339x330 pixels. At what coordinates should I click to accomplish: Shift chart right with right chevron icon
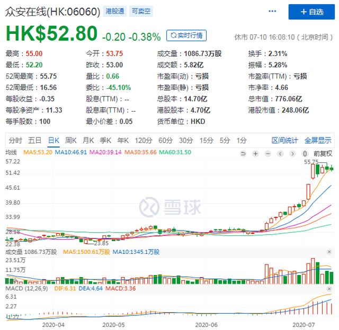click(292, 154)
